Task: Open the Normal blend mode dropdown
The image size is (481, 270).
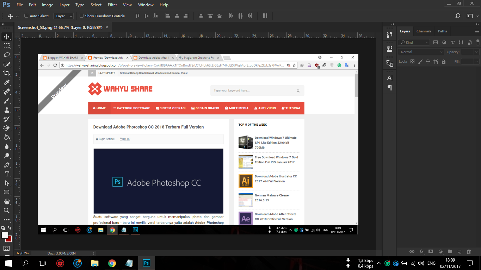Action: (x=421, y=52)
